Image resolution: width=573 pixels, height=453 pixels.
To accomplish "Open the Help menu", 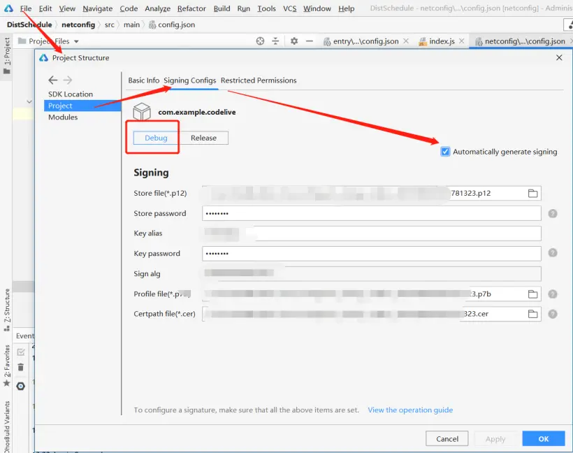I will [x=346, y=8].
